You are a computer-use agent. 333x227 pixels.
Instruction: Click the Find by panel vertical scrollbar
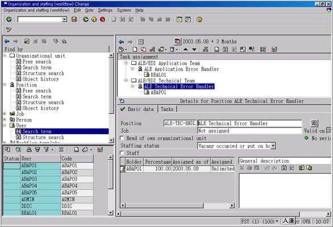coord(111,98)
